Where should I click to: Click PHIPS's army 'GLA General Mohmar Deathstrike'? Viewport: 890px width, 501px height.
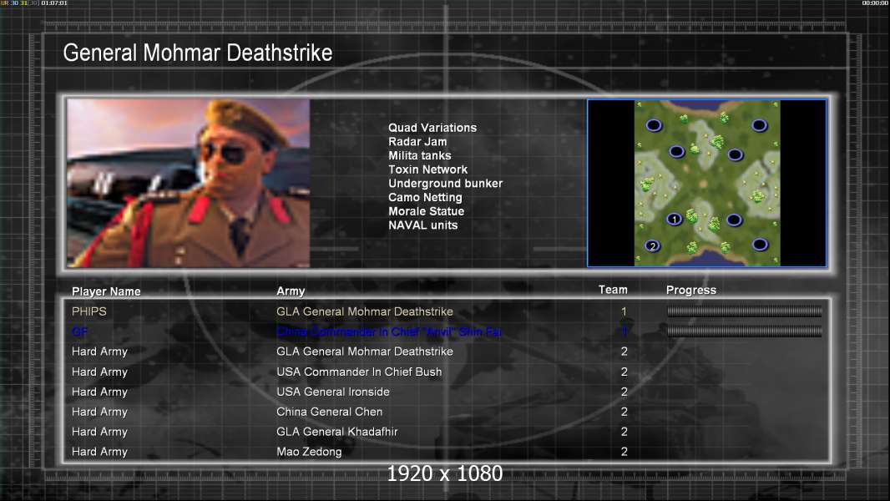click(364, 311)
